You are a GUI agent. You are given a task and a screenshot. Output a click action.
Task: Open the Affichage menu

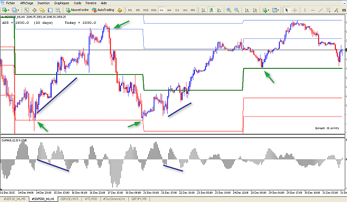pos(27,3)
